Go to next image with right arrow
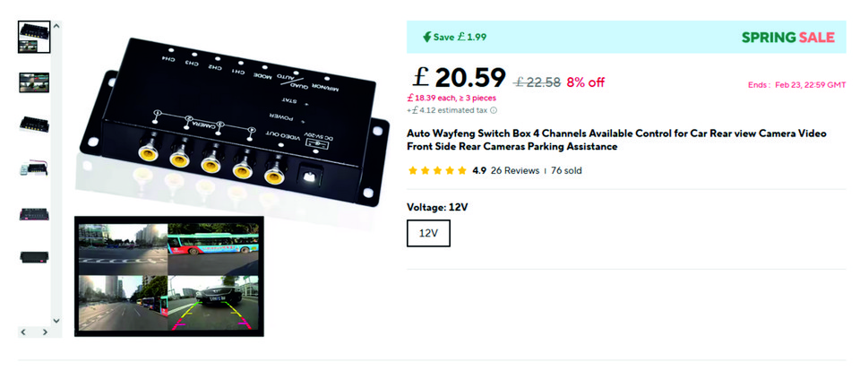 (x=46, y=332)
